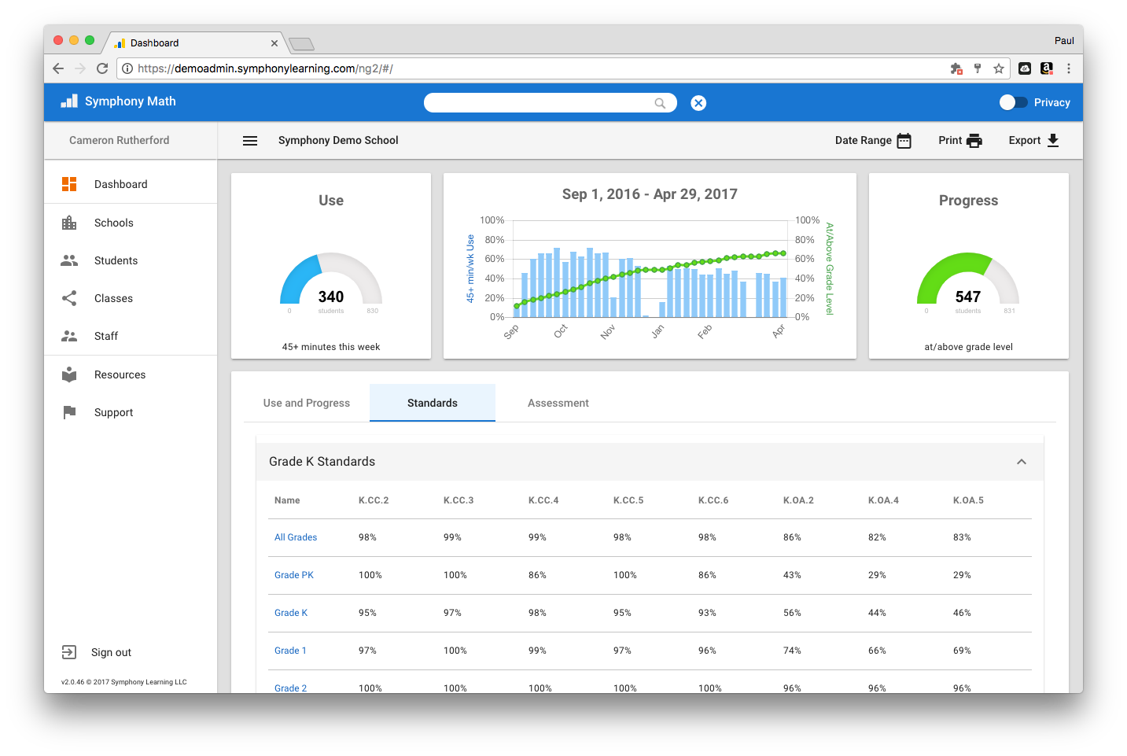Screen dimensions: 1127x756
Task: Click the Export download icon
Action: click(x=1053, y=140)
